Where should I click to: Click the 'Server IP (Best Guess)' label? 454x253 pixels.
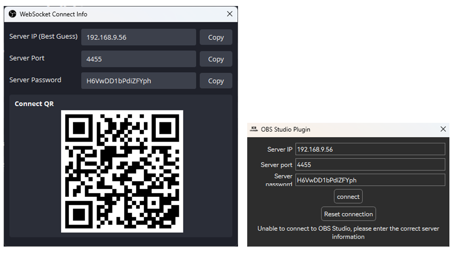coord(44,36)
